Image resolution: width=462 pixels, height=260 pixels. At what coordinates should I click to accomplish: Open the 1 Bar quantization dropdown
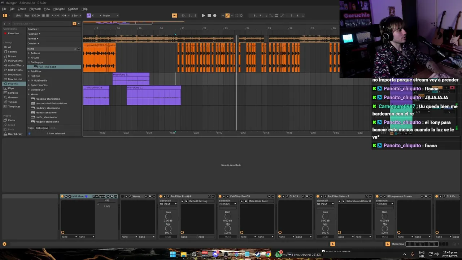coord(76,16)
